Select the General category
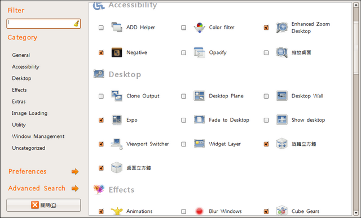The width and height of the screenshot is (361, 218). coord(21,55)
